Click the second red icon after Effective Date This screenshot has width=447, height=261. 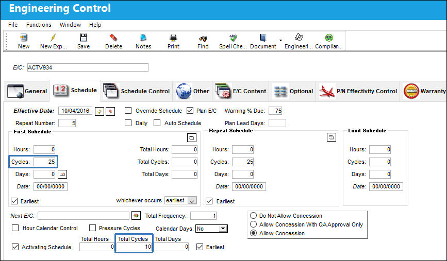(x=110, y=111)
